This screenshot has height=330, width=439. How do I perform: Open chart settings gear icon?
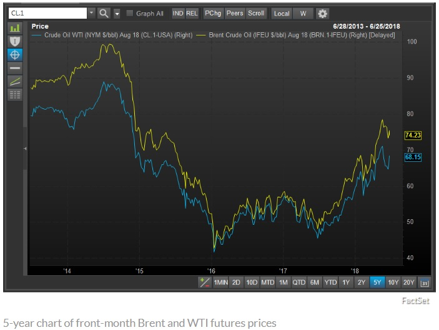coord(322,13)
